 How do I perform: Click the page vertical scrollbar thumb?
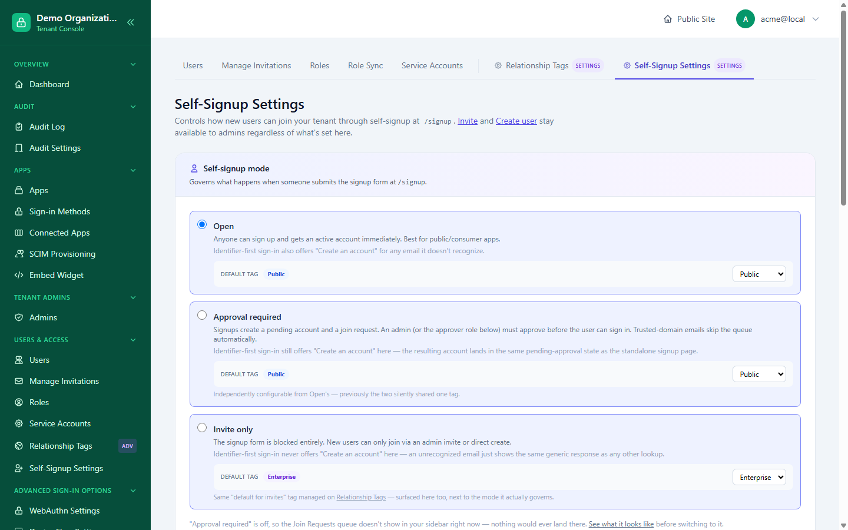843,108
